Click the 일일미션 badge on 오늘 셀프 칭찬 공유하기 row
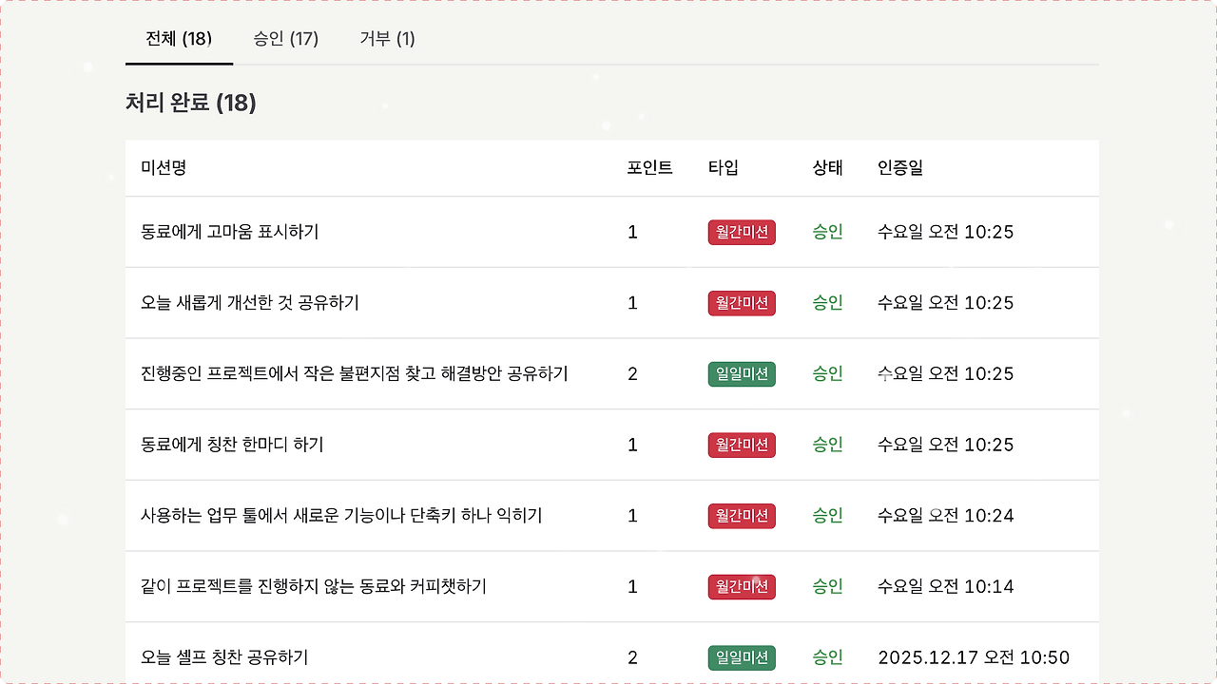The height and width of the screenshot is (684, 1217). [742, 656]
